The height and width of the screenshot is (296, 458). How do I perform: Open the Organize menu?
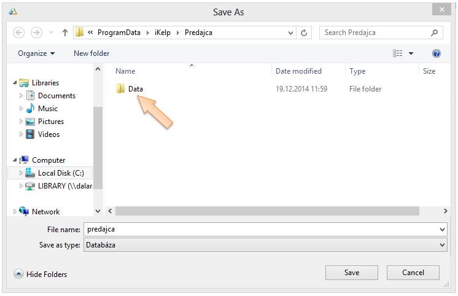[x=36, y=53]
